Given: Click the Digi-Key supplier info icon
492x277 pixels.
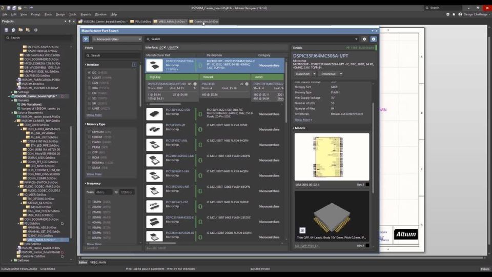Looking at the screenshot, I should [x=195, y=84].
